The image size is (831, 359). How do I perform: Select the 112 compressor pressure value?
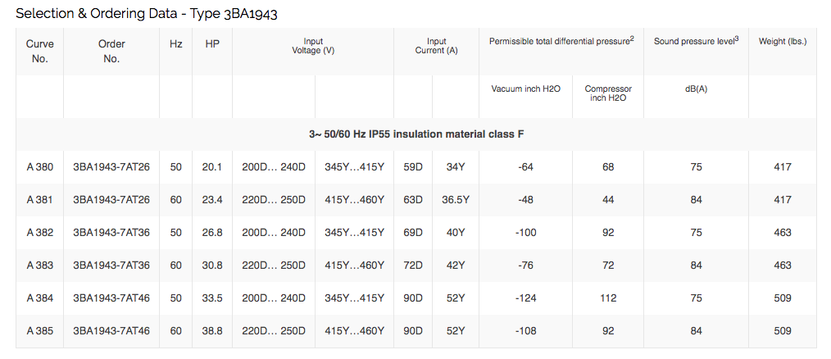coord(608,298)
